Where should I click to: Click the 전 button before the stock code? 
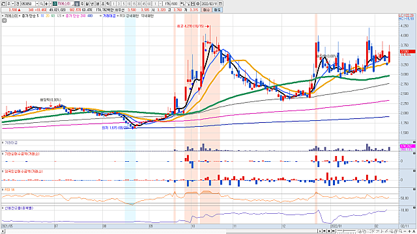[x=18, y=4]
